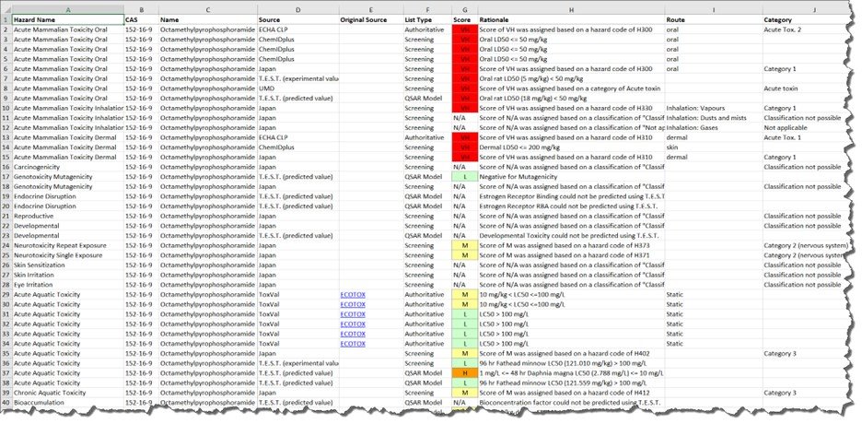Viewport: 862px width, 424px height.
Task: Select 'Oral rat LD50 (5 mg/kg)' rationale cell
Action: pyautogui.click(x=571, y=78)
